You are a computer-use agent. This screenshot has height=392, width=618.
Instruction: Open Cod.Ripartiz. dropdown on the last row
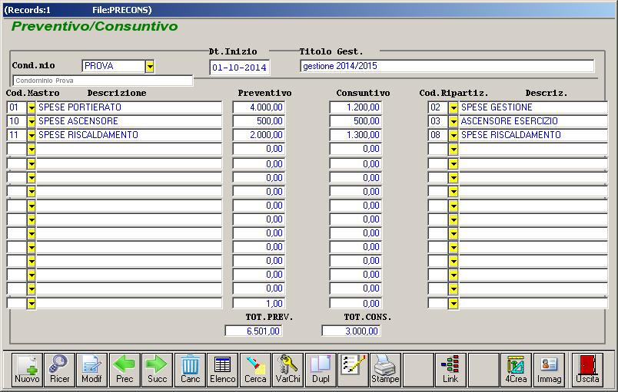454,304
